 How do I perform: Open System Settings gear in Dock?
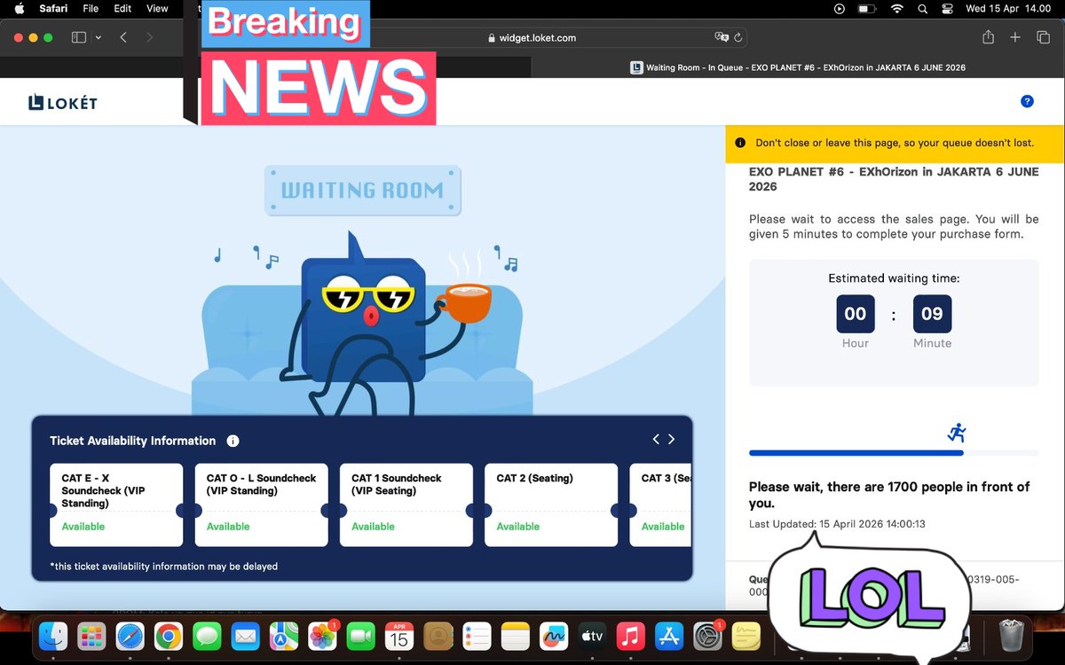coord(707,636)
